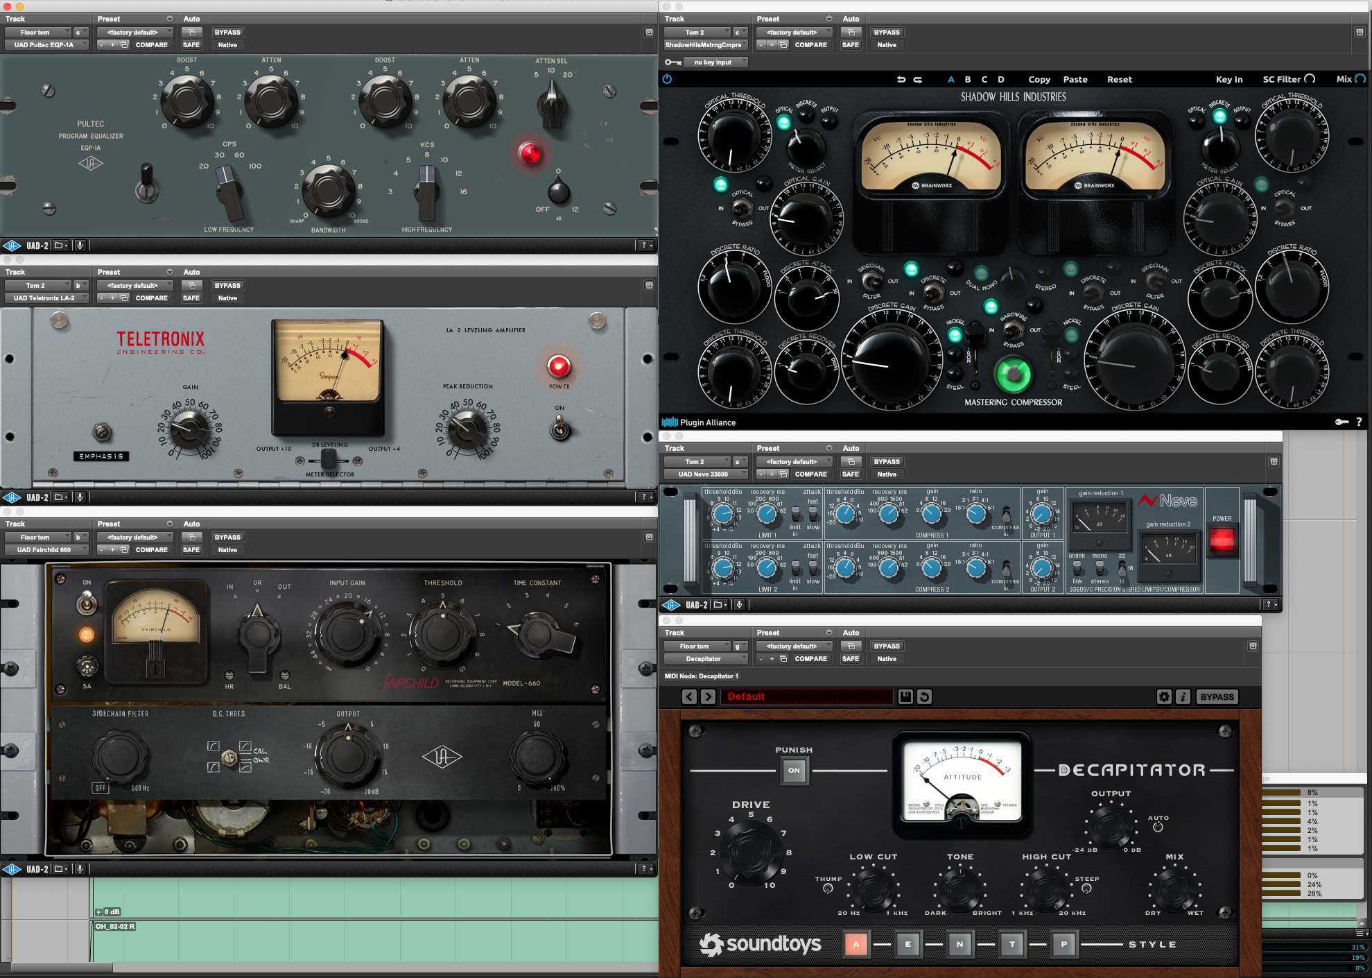The width and height of the screenshot is (1372, 978).
Task: Click microphone icon in Pultec UAD-2 bar
Action: click(80, 246)
